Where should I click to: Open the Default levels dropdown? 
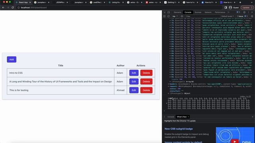pyautogui.click(x=228, y=16)
